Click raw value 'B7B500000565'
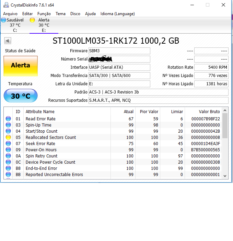Screen dimensions: 233x241 pyautogui.click(x=206, y=150)
